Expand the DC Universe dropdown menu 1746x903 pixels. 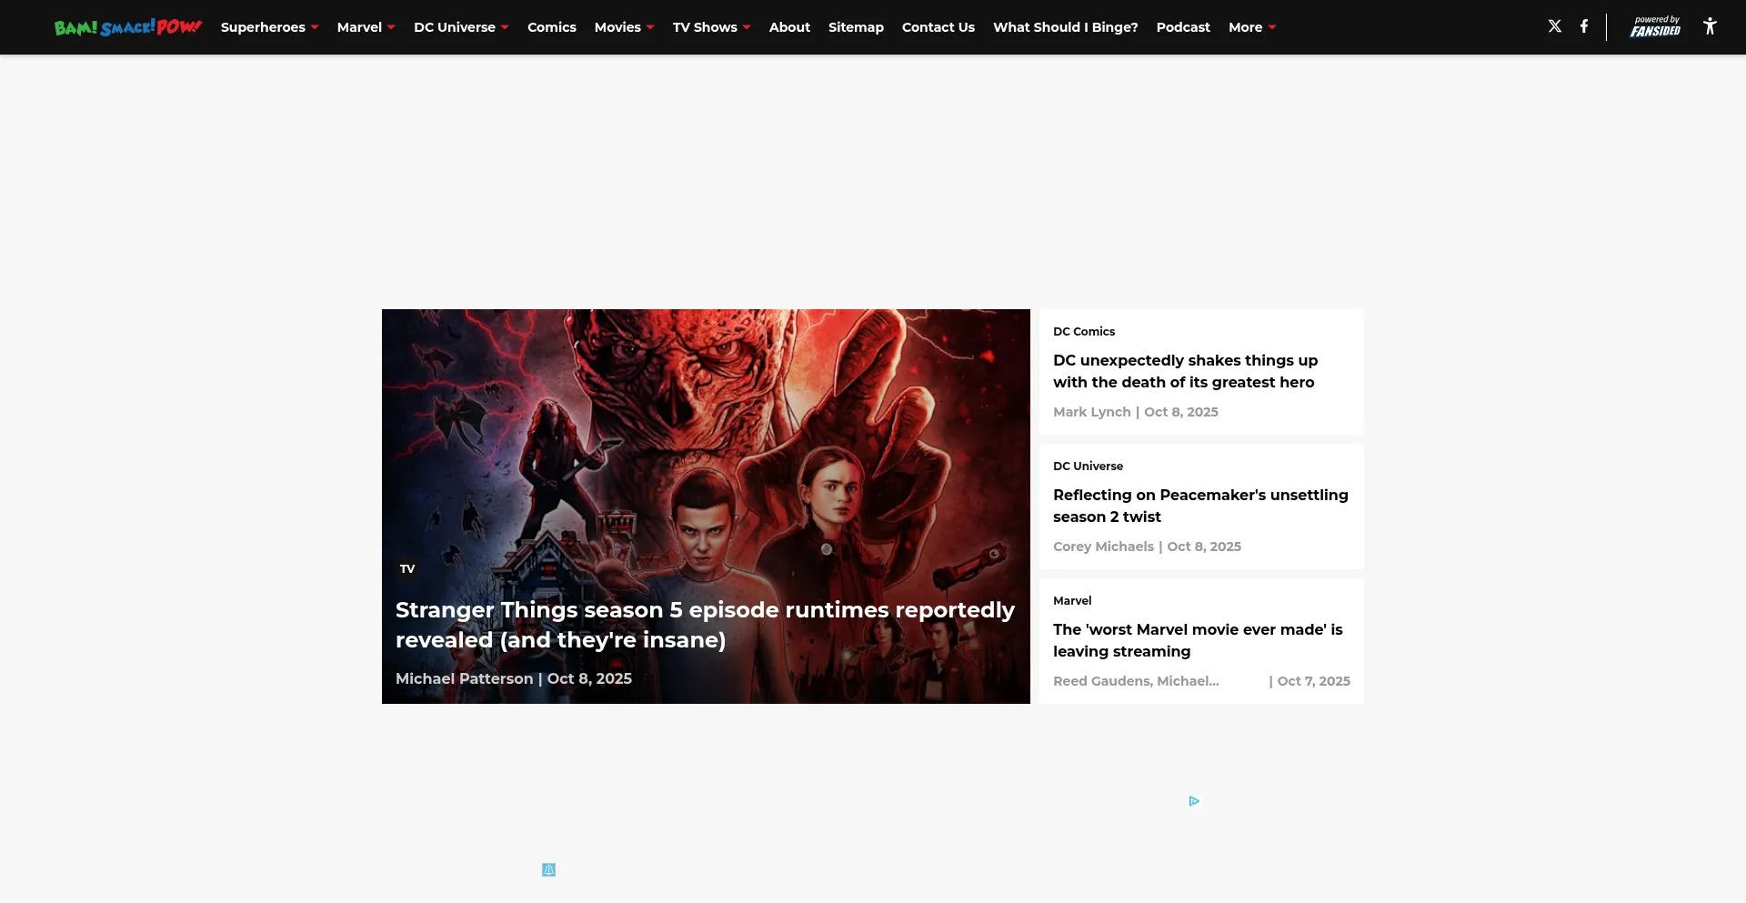click(461, 27)
